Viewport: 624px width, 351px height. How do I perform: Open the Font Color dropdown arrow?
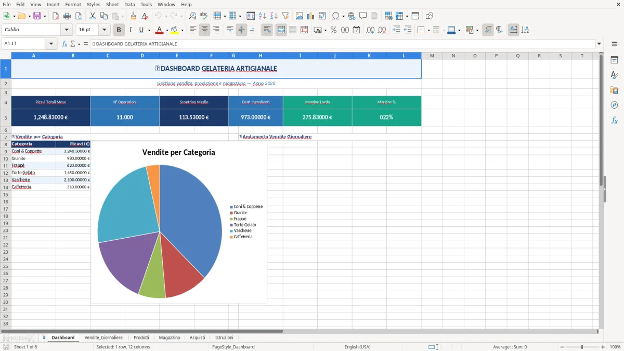[167, 30]
